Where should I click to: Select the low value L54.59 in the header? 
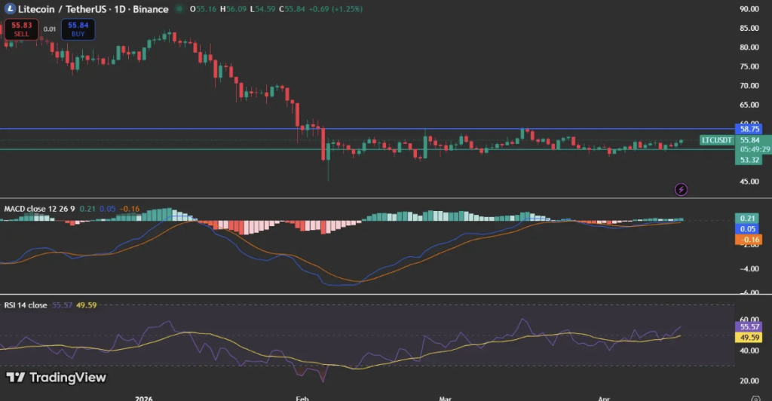[x=262, y=9]
